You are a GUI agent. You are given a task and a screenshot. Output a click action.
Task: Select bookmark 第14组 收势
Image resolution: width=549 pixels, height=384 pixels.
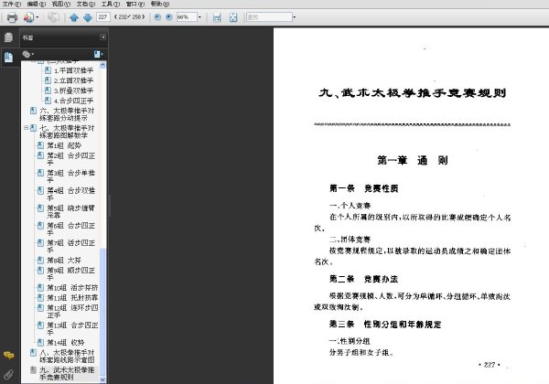click(66, 342)
